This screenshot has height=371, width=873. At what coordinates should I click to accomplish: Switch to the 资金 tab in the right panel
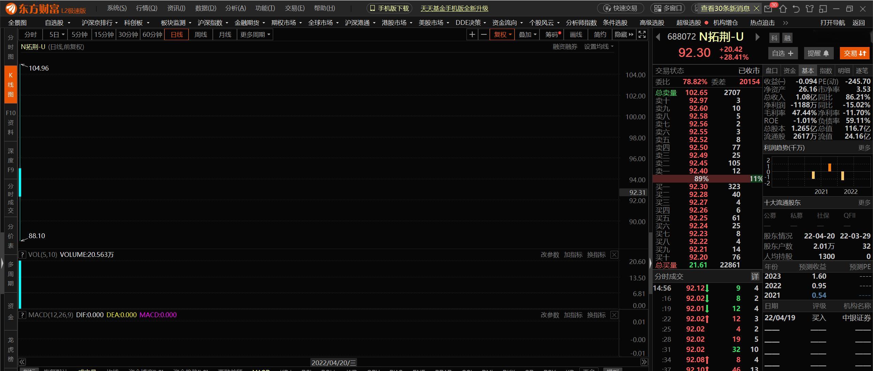click(x=790, y=71)
